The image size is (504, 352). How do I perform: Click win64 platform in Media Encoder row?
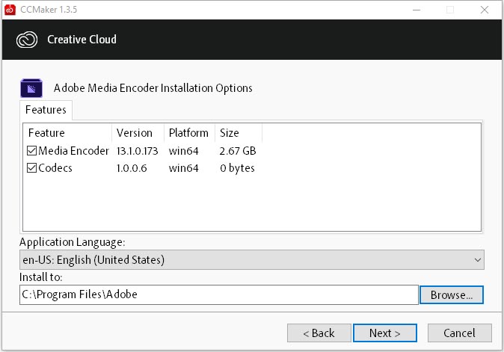[x=183, y=151]
